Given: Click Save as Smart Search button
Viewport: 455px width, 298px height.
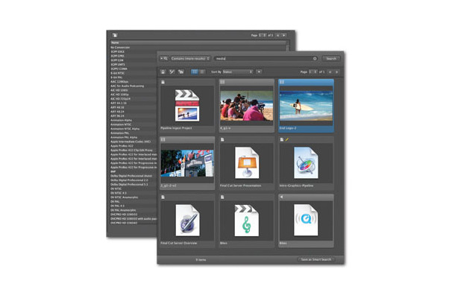Looking at the screenshot, I should (x=316, y=259).
